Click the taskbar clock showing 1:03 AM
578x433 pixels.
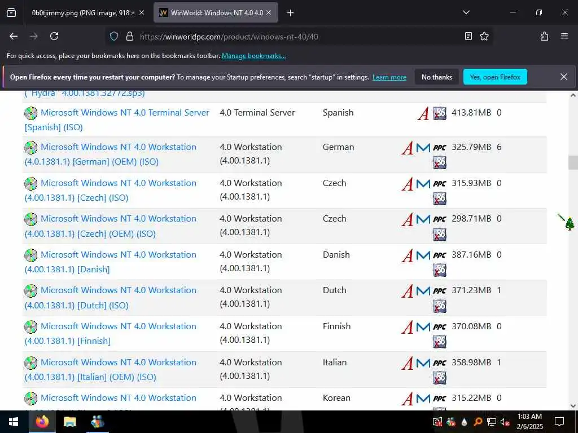529,422
